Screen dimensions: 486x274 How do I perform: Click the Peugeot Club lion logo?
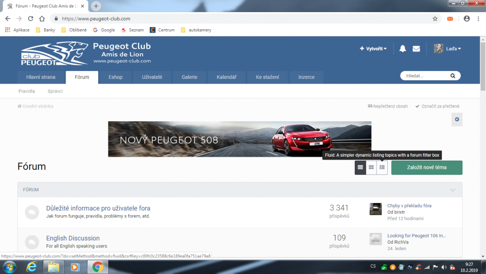pyautogui.click(x=55, y=54)
